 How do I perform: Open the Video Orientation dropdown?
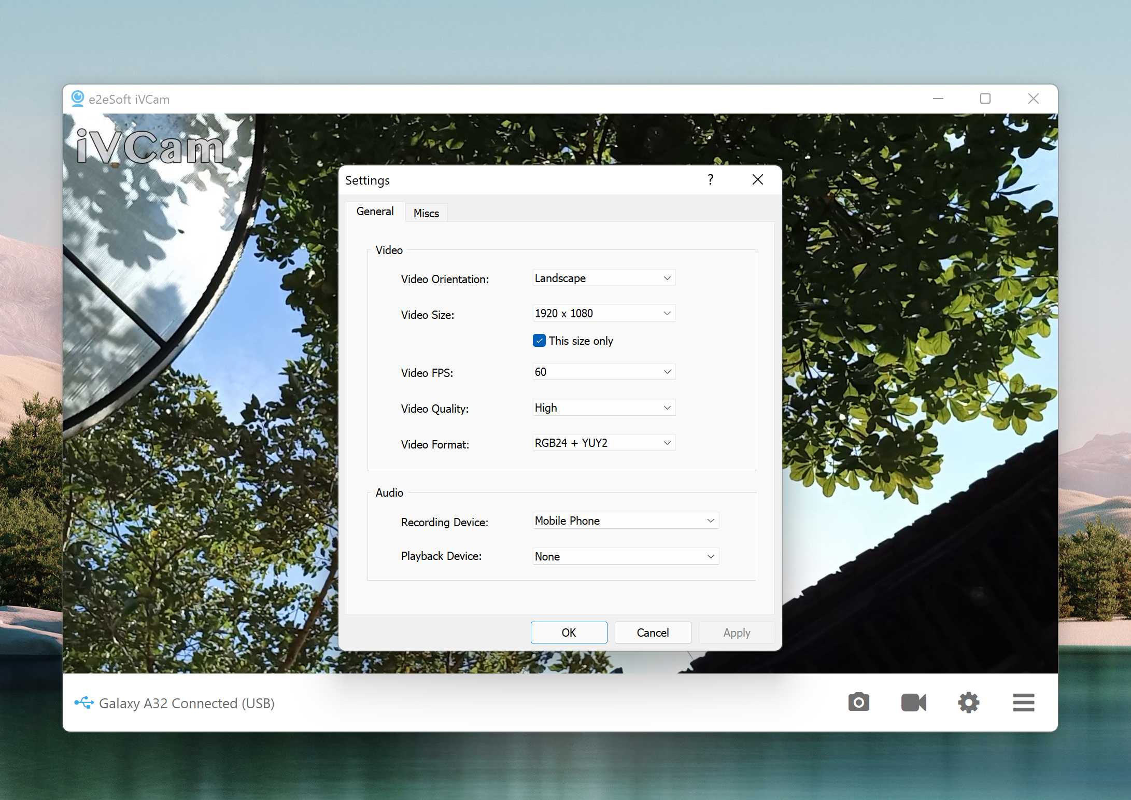pyautogui.click(x=604, y=278)
